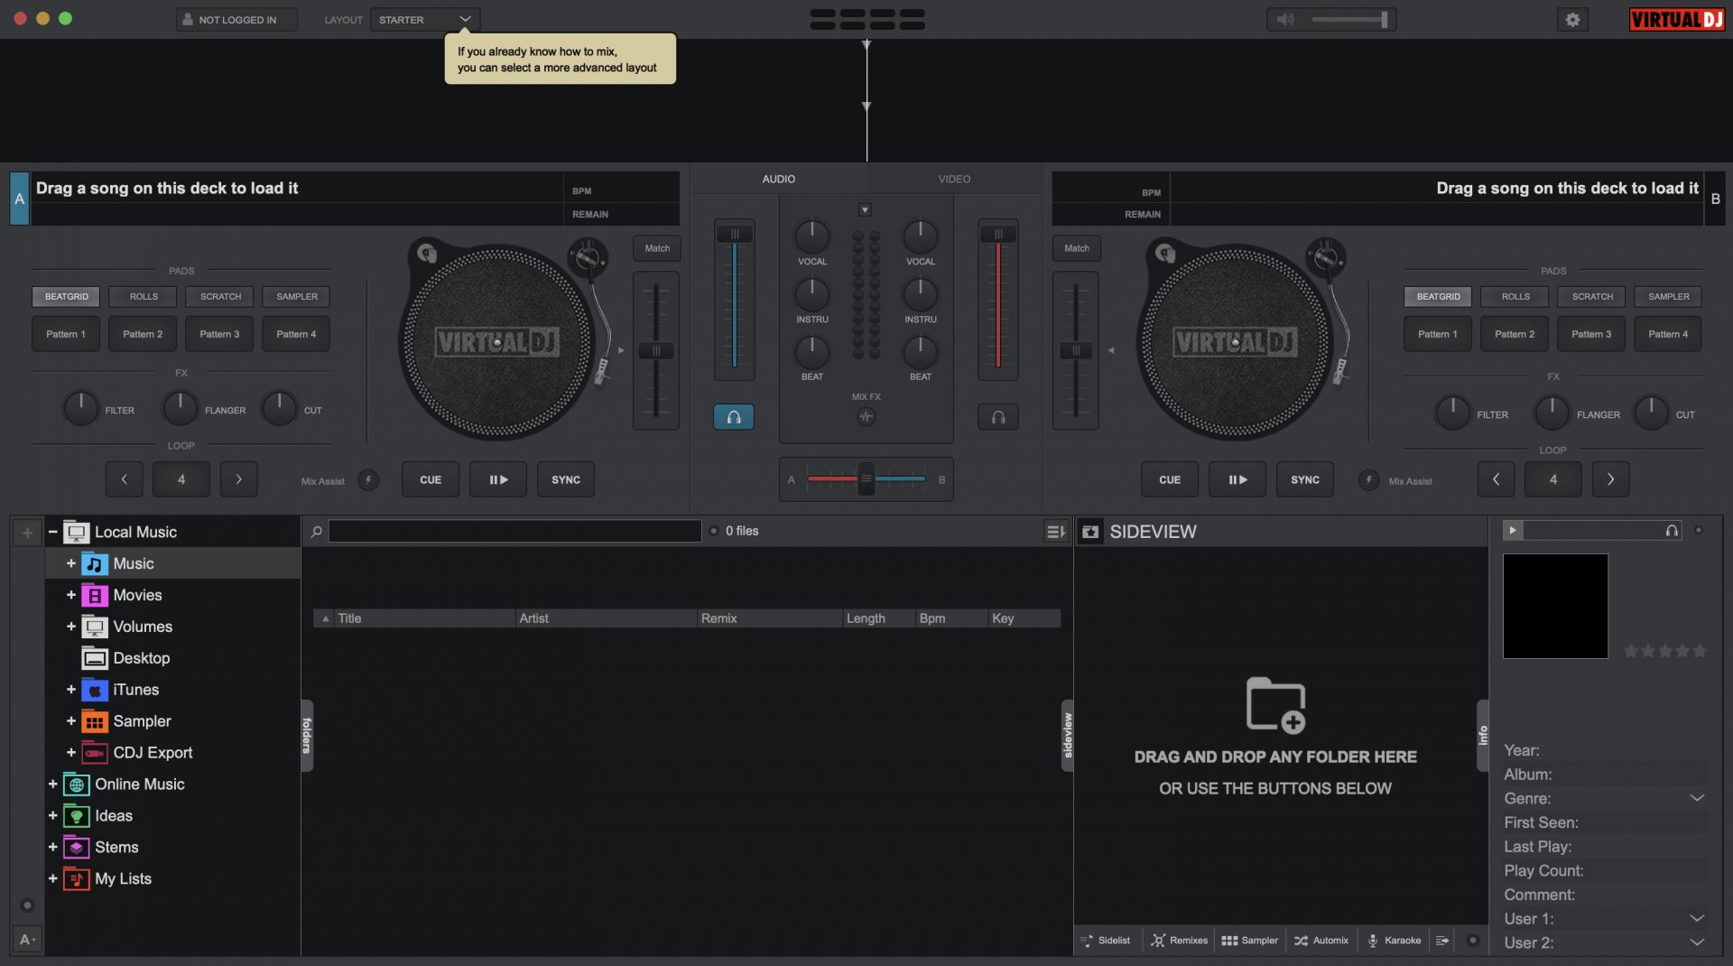Click the master volume speaker icon

pyautogui.click(x=1285, y=20)
